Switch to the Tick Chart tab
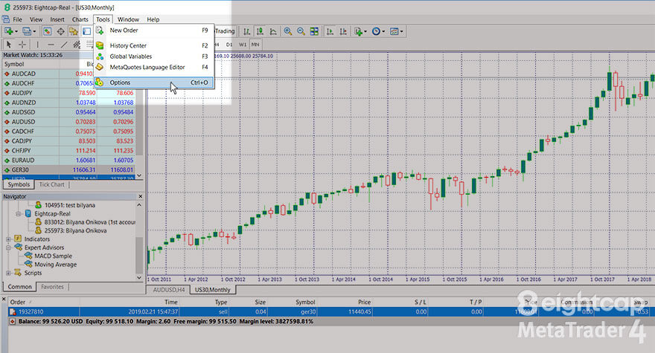The image size is (655, 353). pos(52,184)
